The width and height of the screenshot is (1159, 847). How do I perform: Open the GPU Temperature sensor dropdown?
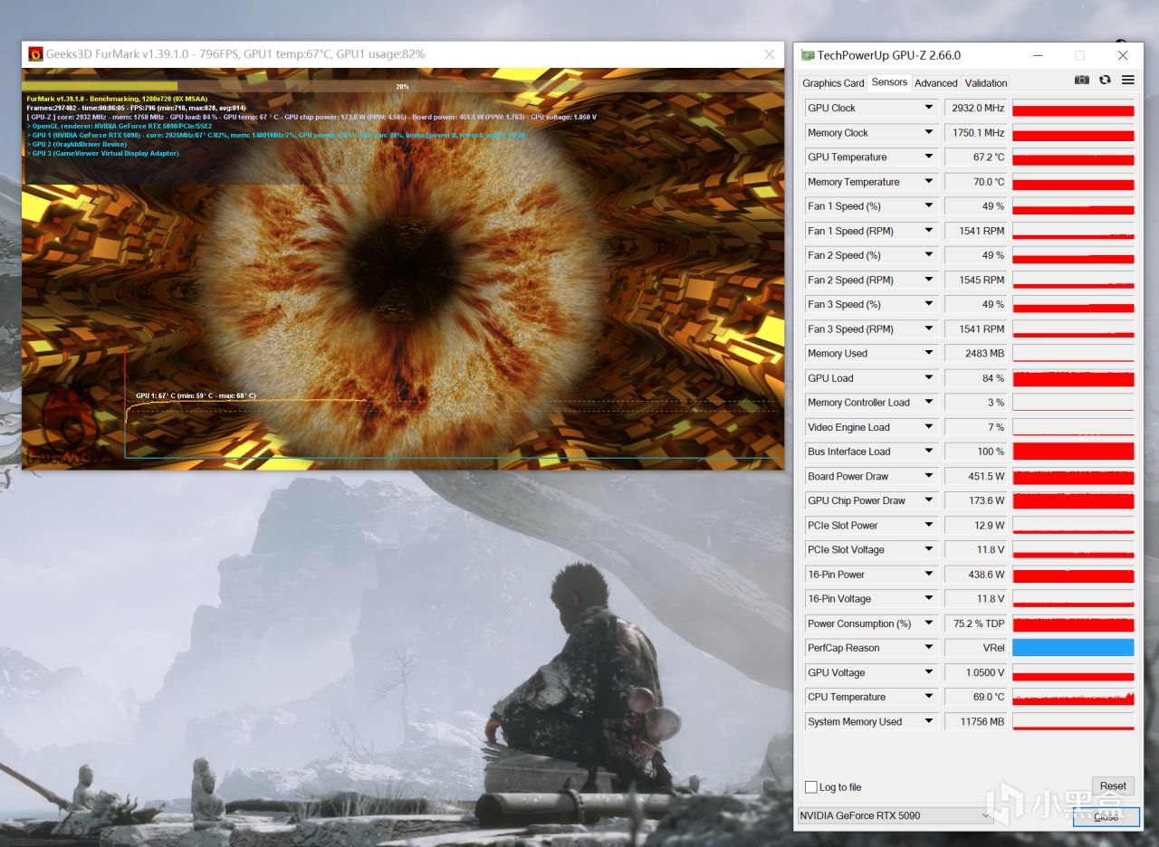coord(928,157)
